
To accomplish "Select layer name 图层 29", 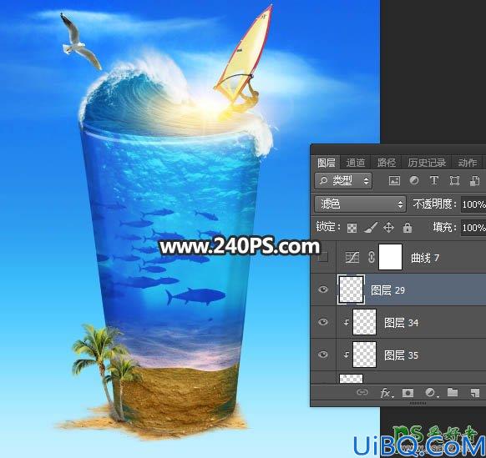I will 387,290.
